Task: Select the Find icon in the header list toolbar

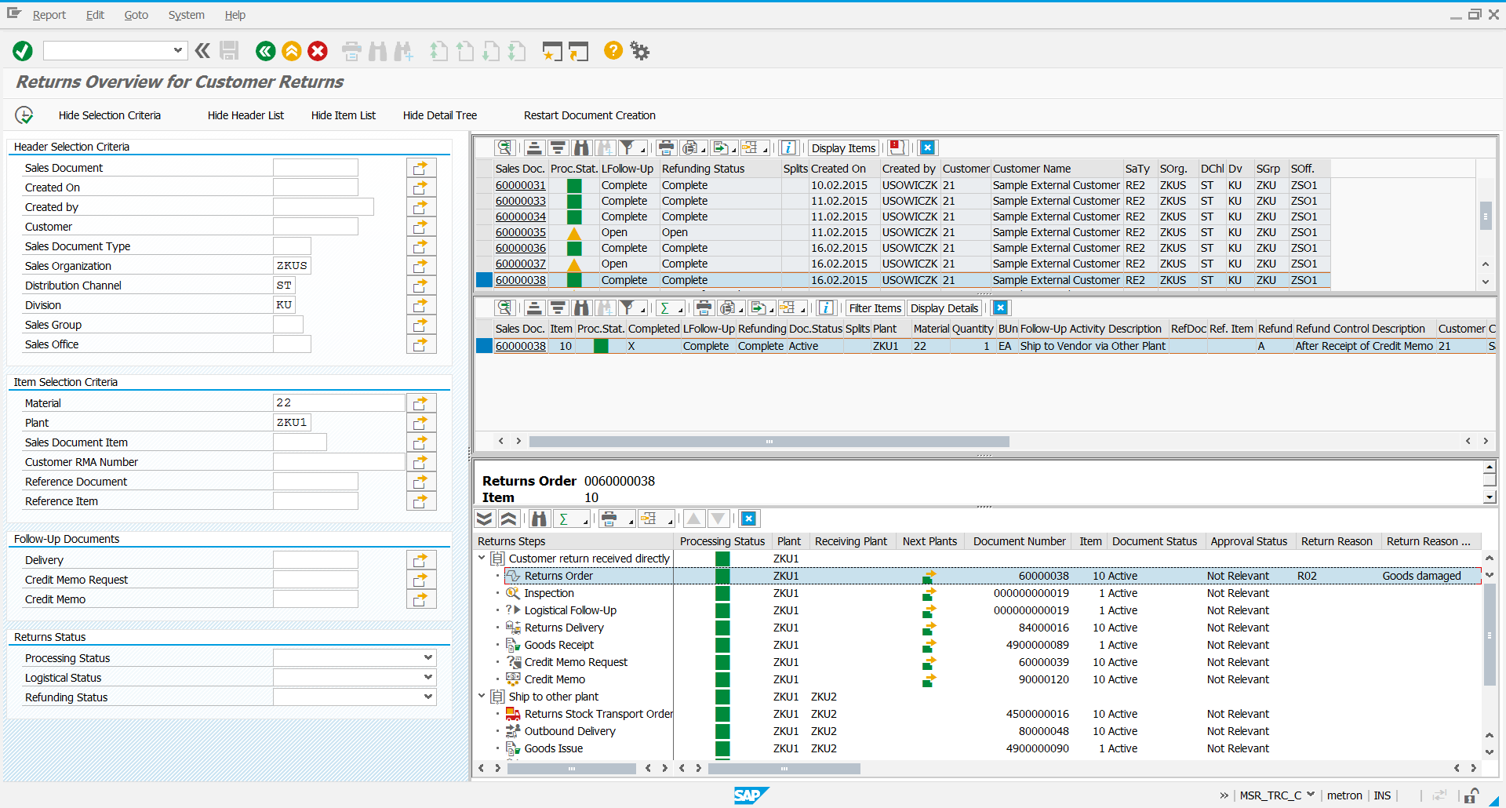Action: pyautogui.click(x=581, y=147)
